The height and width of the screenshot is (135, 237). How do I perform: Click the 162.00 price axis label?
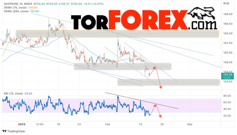pos(228,43)
